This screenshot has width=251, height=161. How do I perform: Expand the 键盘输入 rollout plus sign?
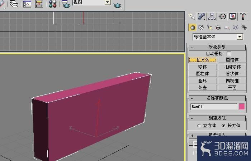coord(192,136)
